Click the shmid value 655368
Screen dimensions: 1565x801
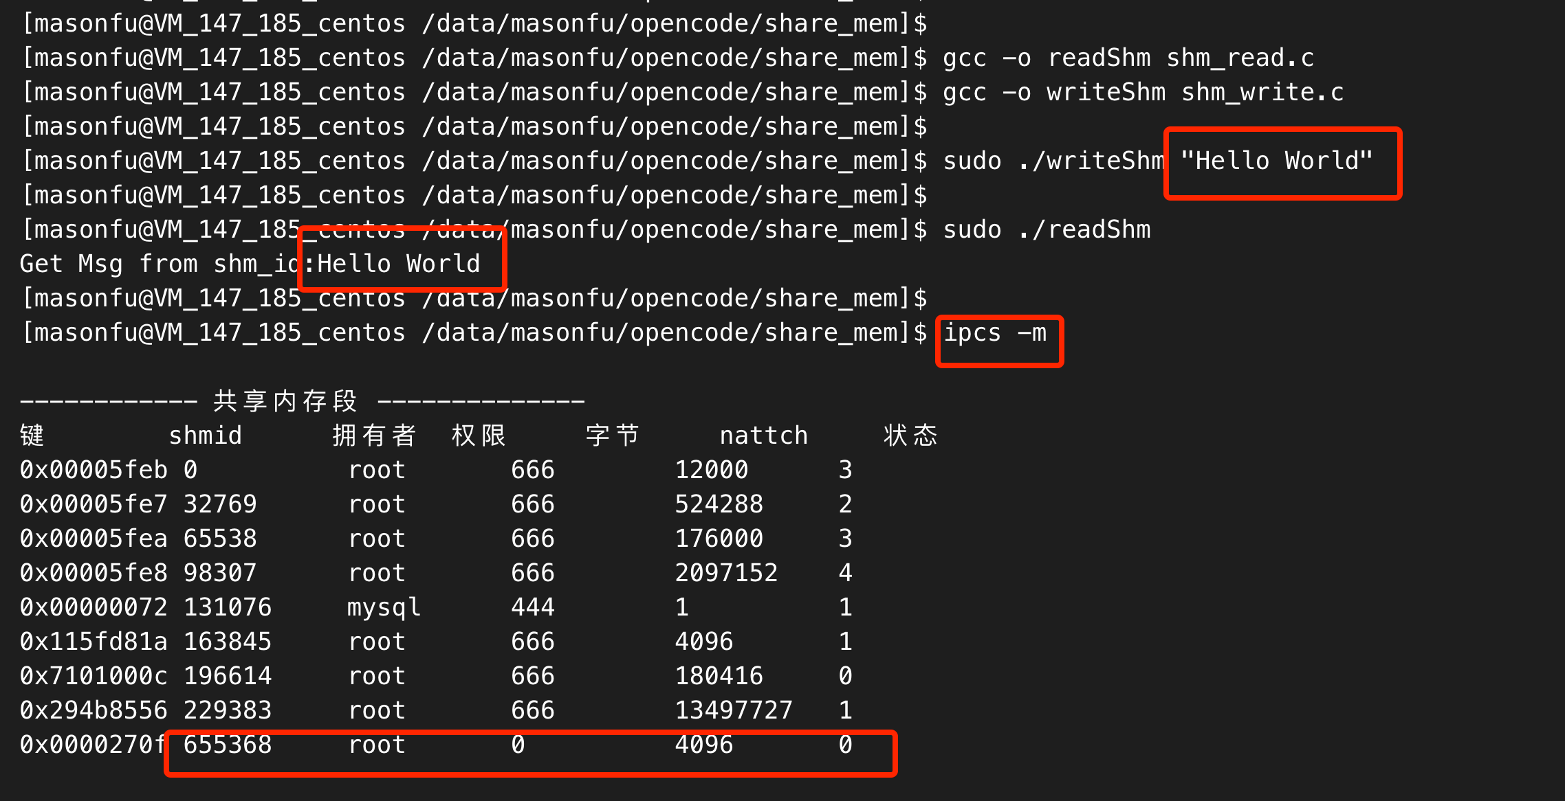click(227, 745)
